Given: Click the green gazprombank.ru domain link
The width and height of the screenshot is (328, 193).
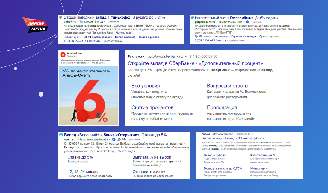Looking at the screenshot, I should point(205,22).
